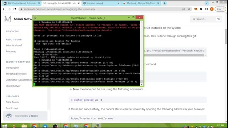Click Powered By GitBook link
This screenshot has height=128, width=228.
25,116
